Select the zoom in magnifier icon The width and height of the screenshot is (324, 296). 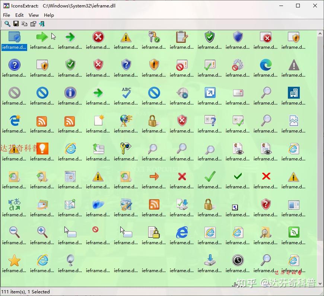click(x=42, y=232)
